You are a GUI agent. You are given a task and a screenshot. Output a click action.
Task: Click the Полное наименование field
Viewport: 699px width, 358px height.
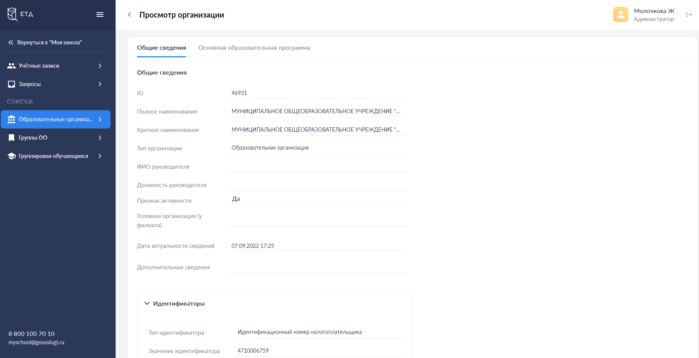pyautogui.click(x=318, y=111)
